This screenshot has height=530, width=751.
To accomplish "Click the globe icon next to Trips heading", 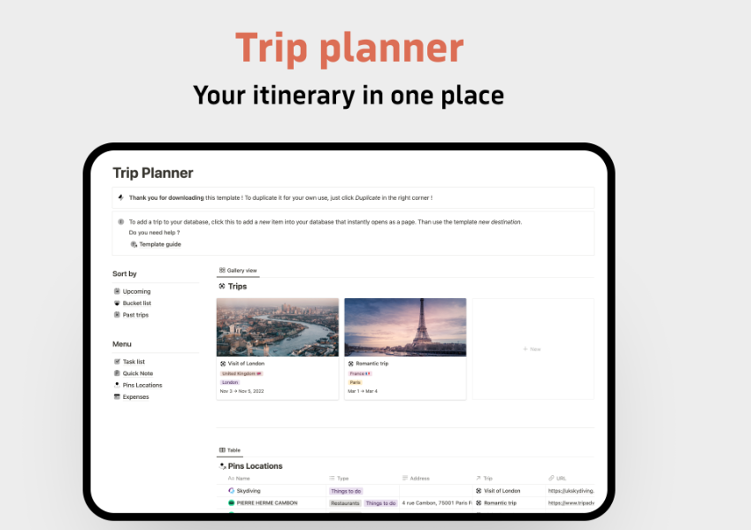I will coord(224,286).
